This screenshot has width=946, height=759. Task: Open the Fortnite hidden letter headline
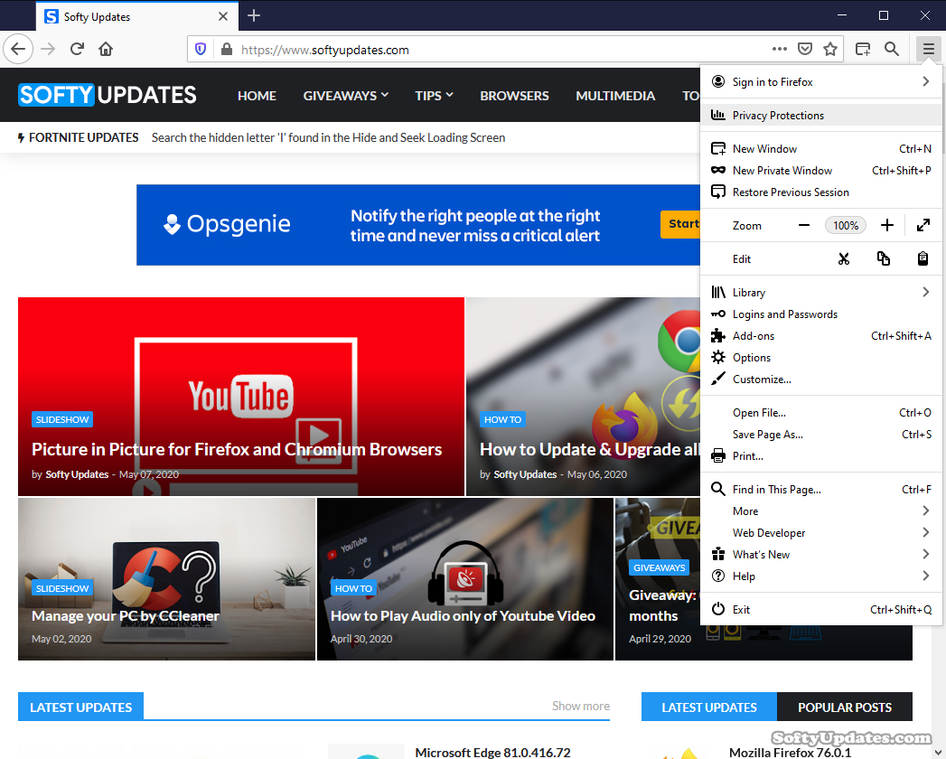coord(328,137)
